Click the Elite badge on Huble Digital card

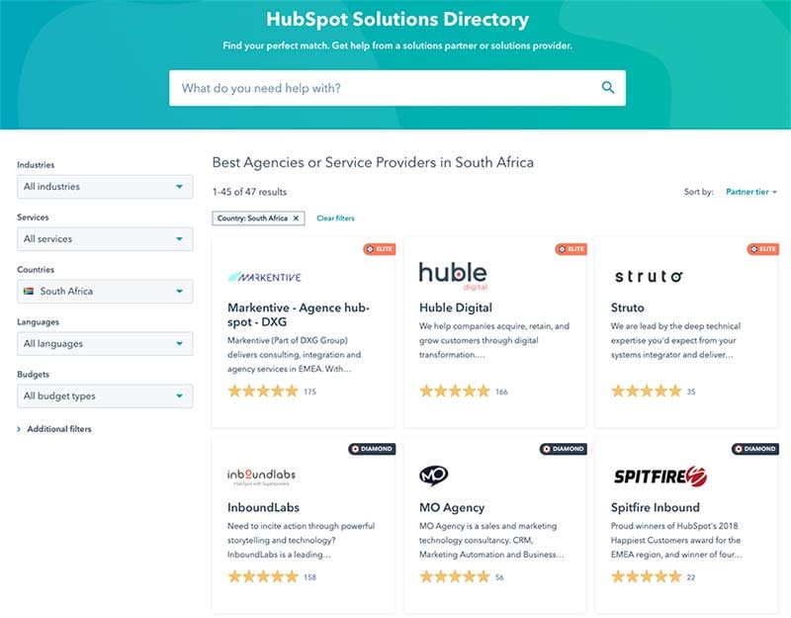571,249
